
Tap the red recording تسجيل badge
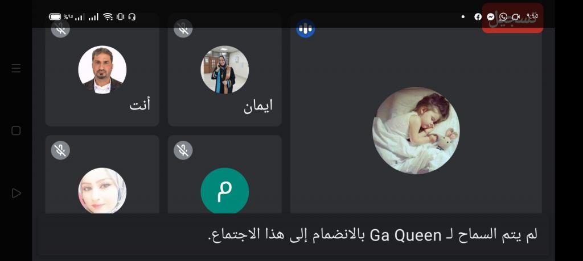point(512,18)
